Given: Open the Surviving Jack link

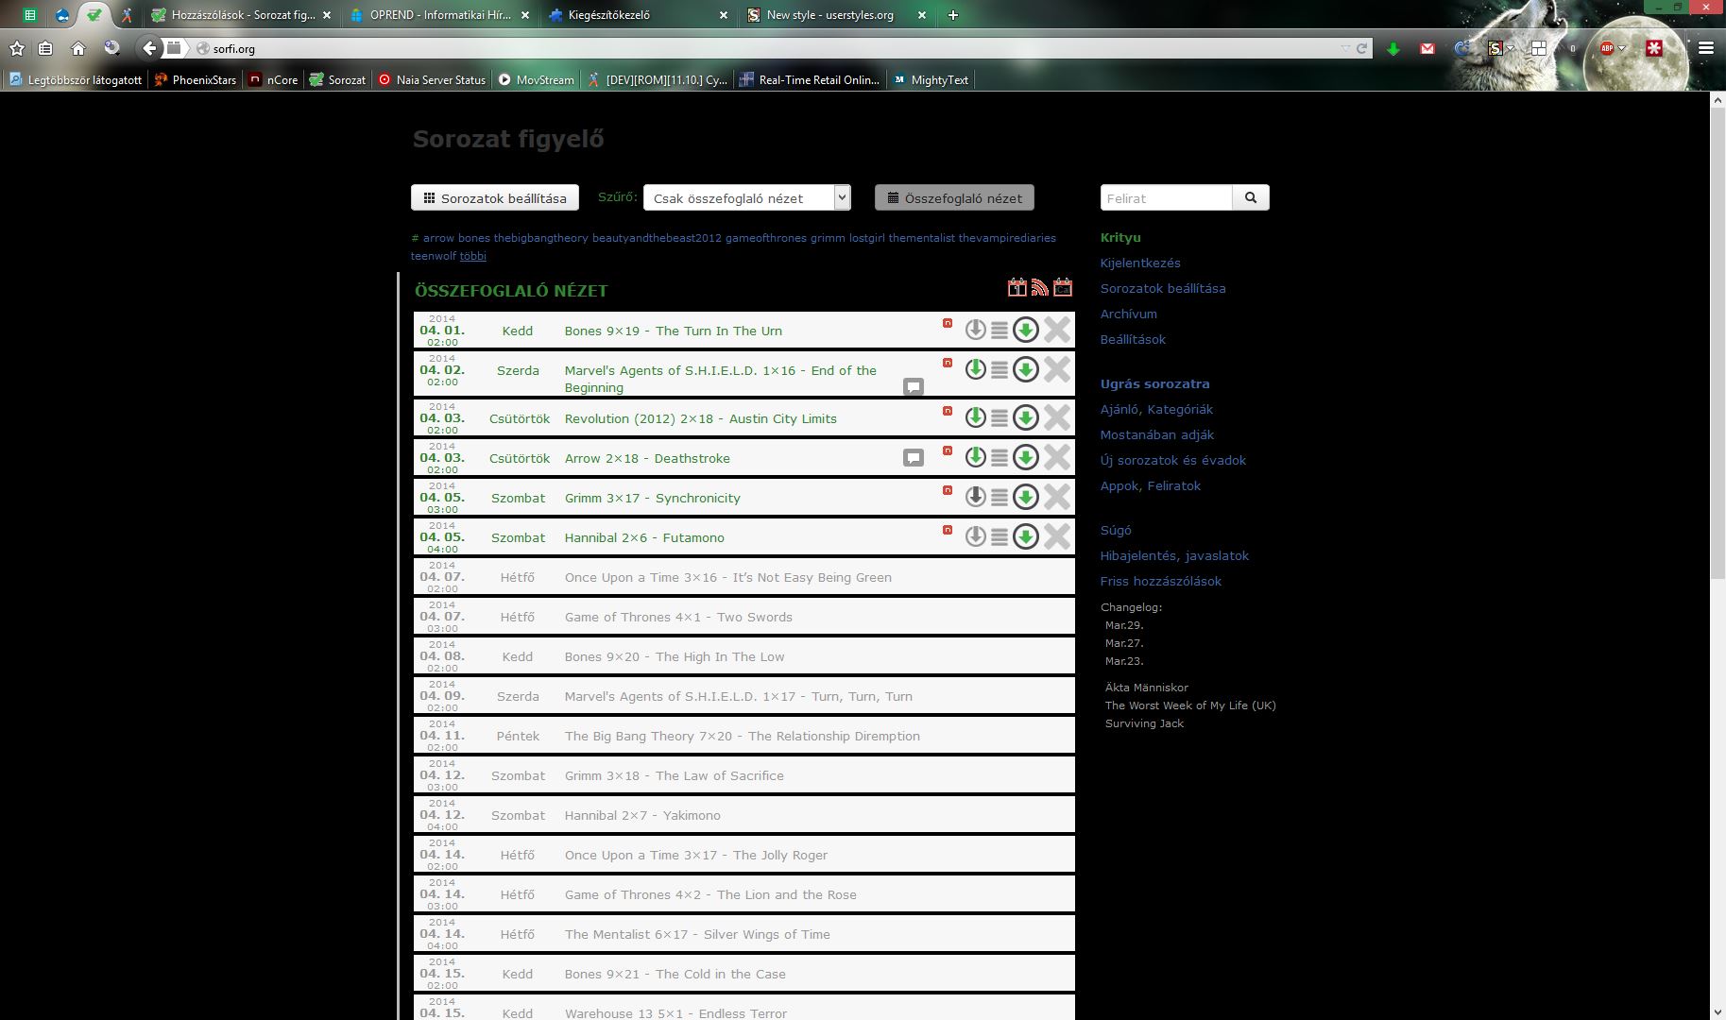Looking at the screenshot, I should tap(1144, 723).
